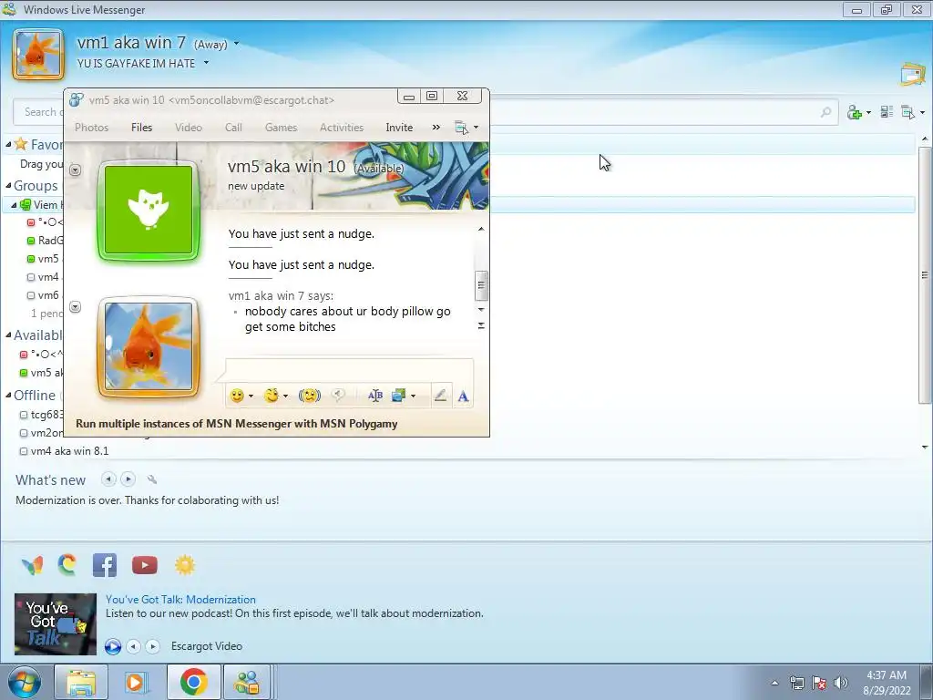Click the add a contact icon
This screenshot has height=700, width=933.
[855, 112]
